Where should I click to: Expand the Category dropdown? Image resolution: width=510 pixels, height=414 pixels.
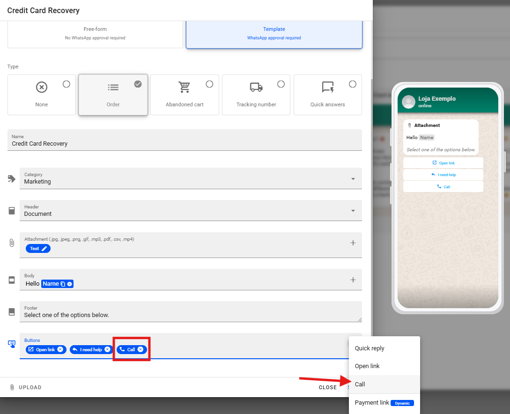pos(353,179)
